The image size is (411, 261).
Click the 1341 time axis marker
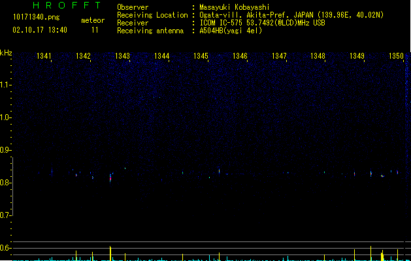[44, 56]
